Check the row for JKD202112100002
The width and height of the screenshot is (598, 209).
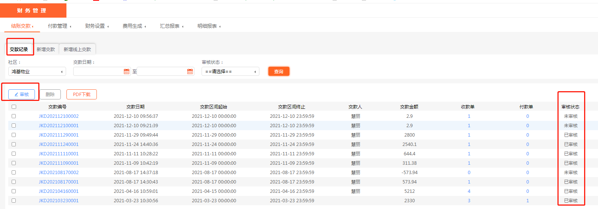point(14,116)
